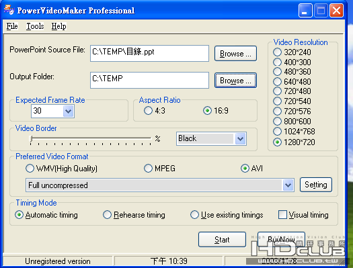Click the Start button
The width and height of the screenshot is (353, 268).
pos(222,240)
